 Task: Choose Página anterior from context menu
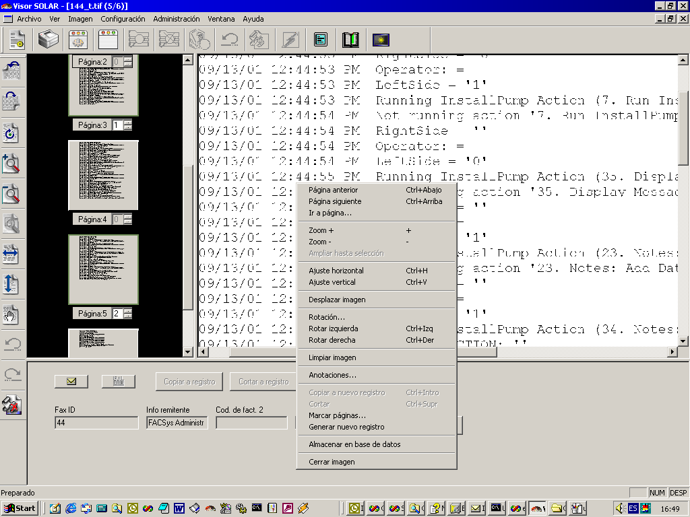click(x=377, y=190)
